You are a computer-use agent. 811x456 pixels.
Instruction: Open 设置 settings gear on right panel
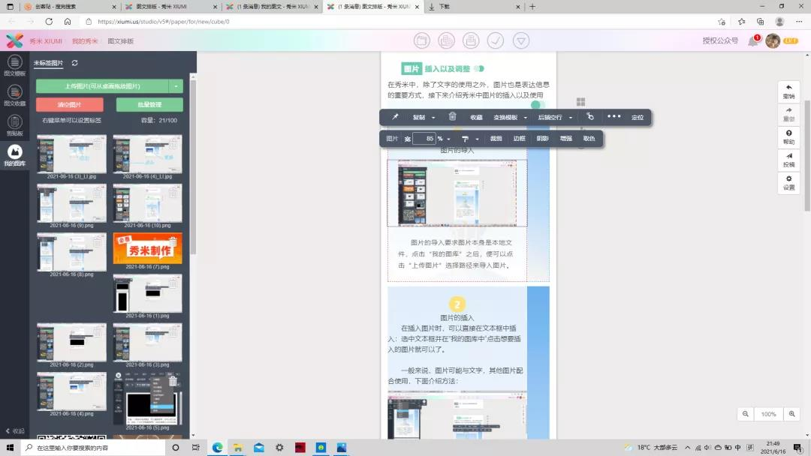click(x=788, y=182)
